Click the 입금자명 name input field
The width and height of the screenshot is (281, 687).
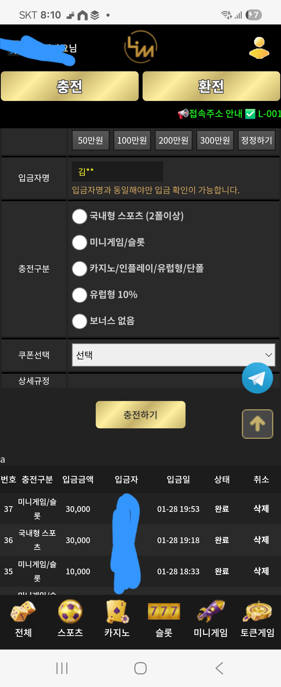coord(117,171)
